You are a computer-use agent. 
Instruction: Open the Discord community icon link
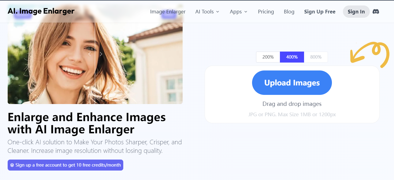coord(376,12)
